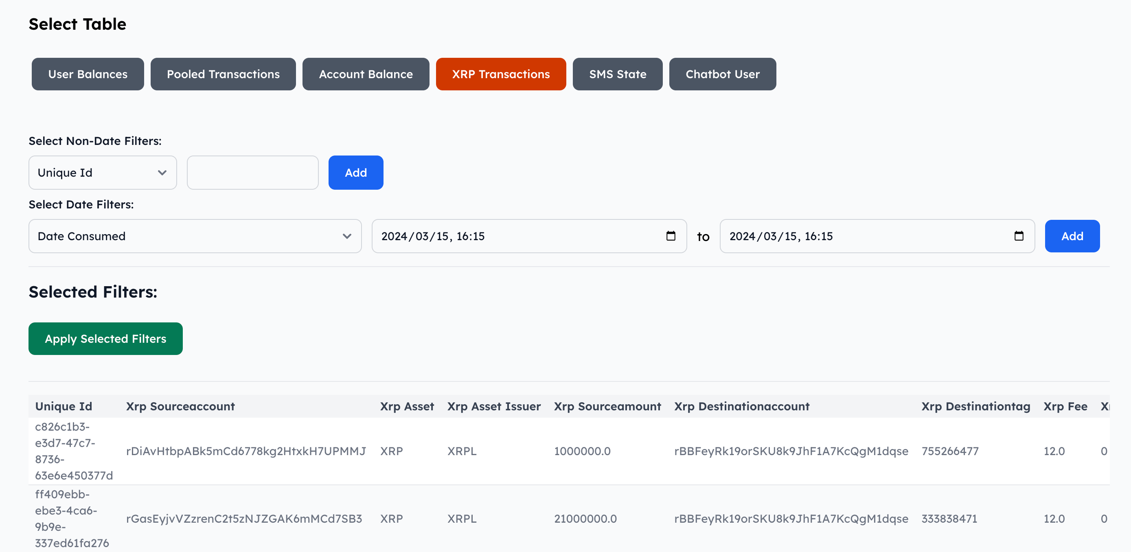The width and height of the screenshot is (1131, 552).
Task: Click the end date field after the word to
Action: pos(834,236)
